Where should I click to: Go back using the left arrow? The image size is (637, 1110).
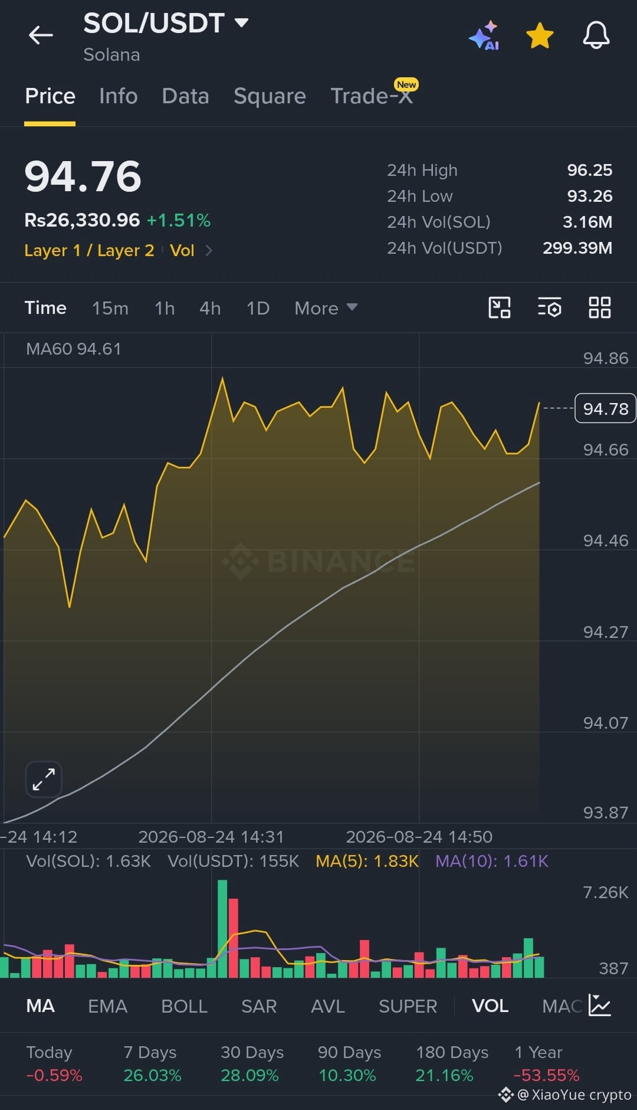(x=41, y=35)
